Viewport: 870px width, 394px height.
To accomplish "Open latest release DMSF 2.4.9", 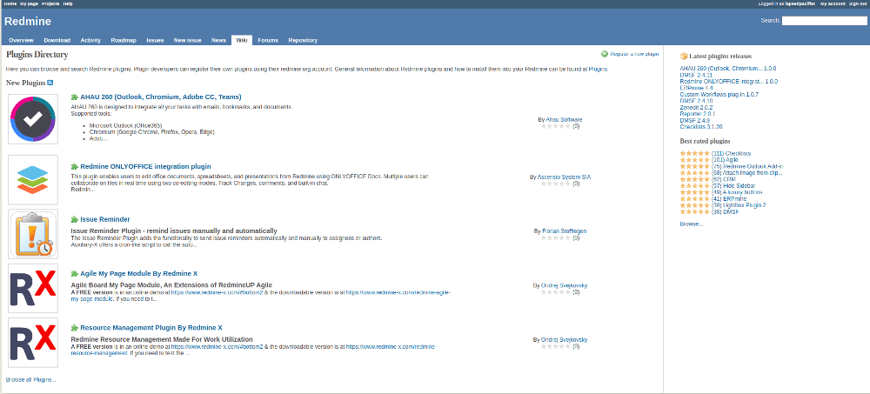I will click(694, 120).
